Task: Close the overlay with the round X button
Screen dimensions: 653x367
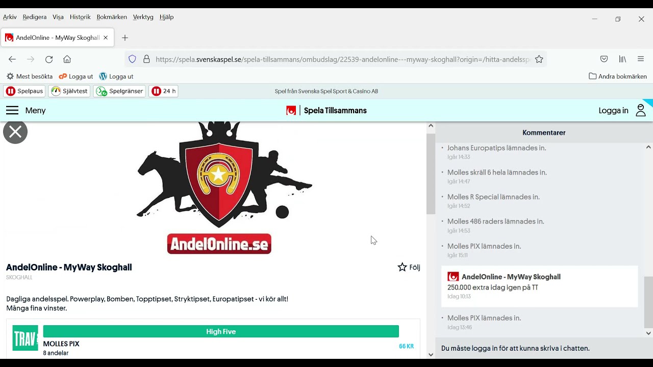Action: (15, 132)
